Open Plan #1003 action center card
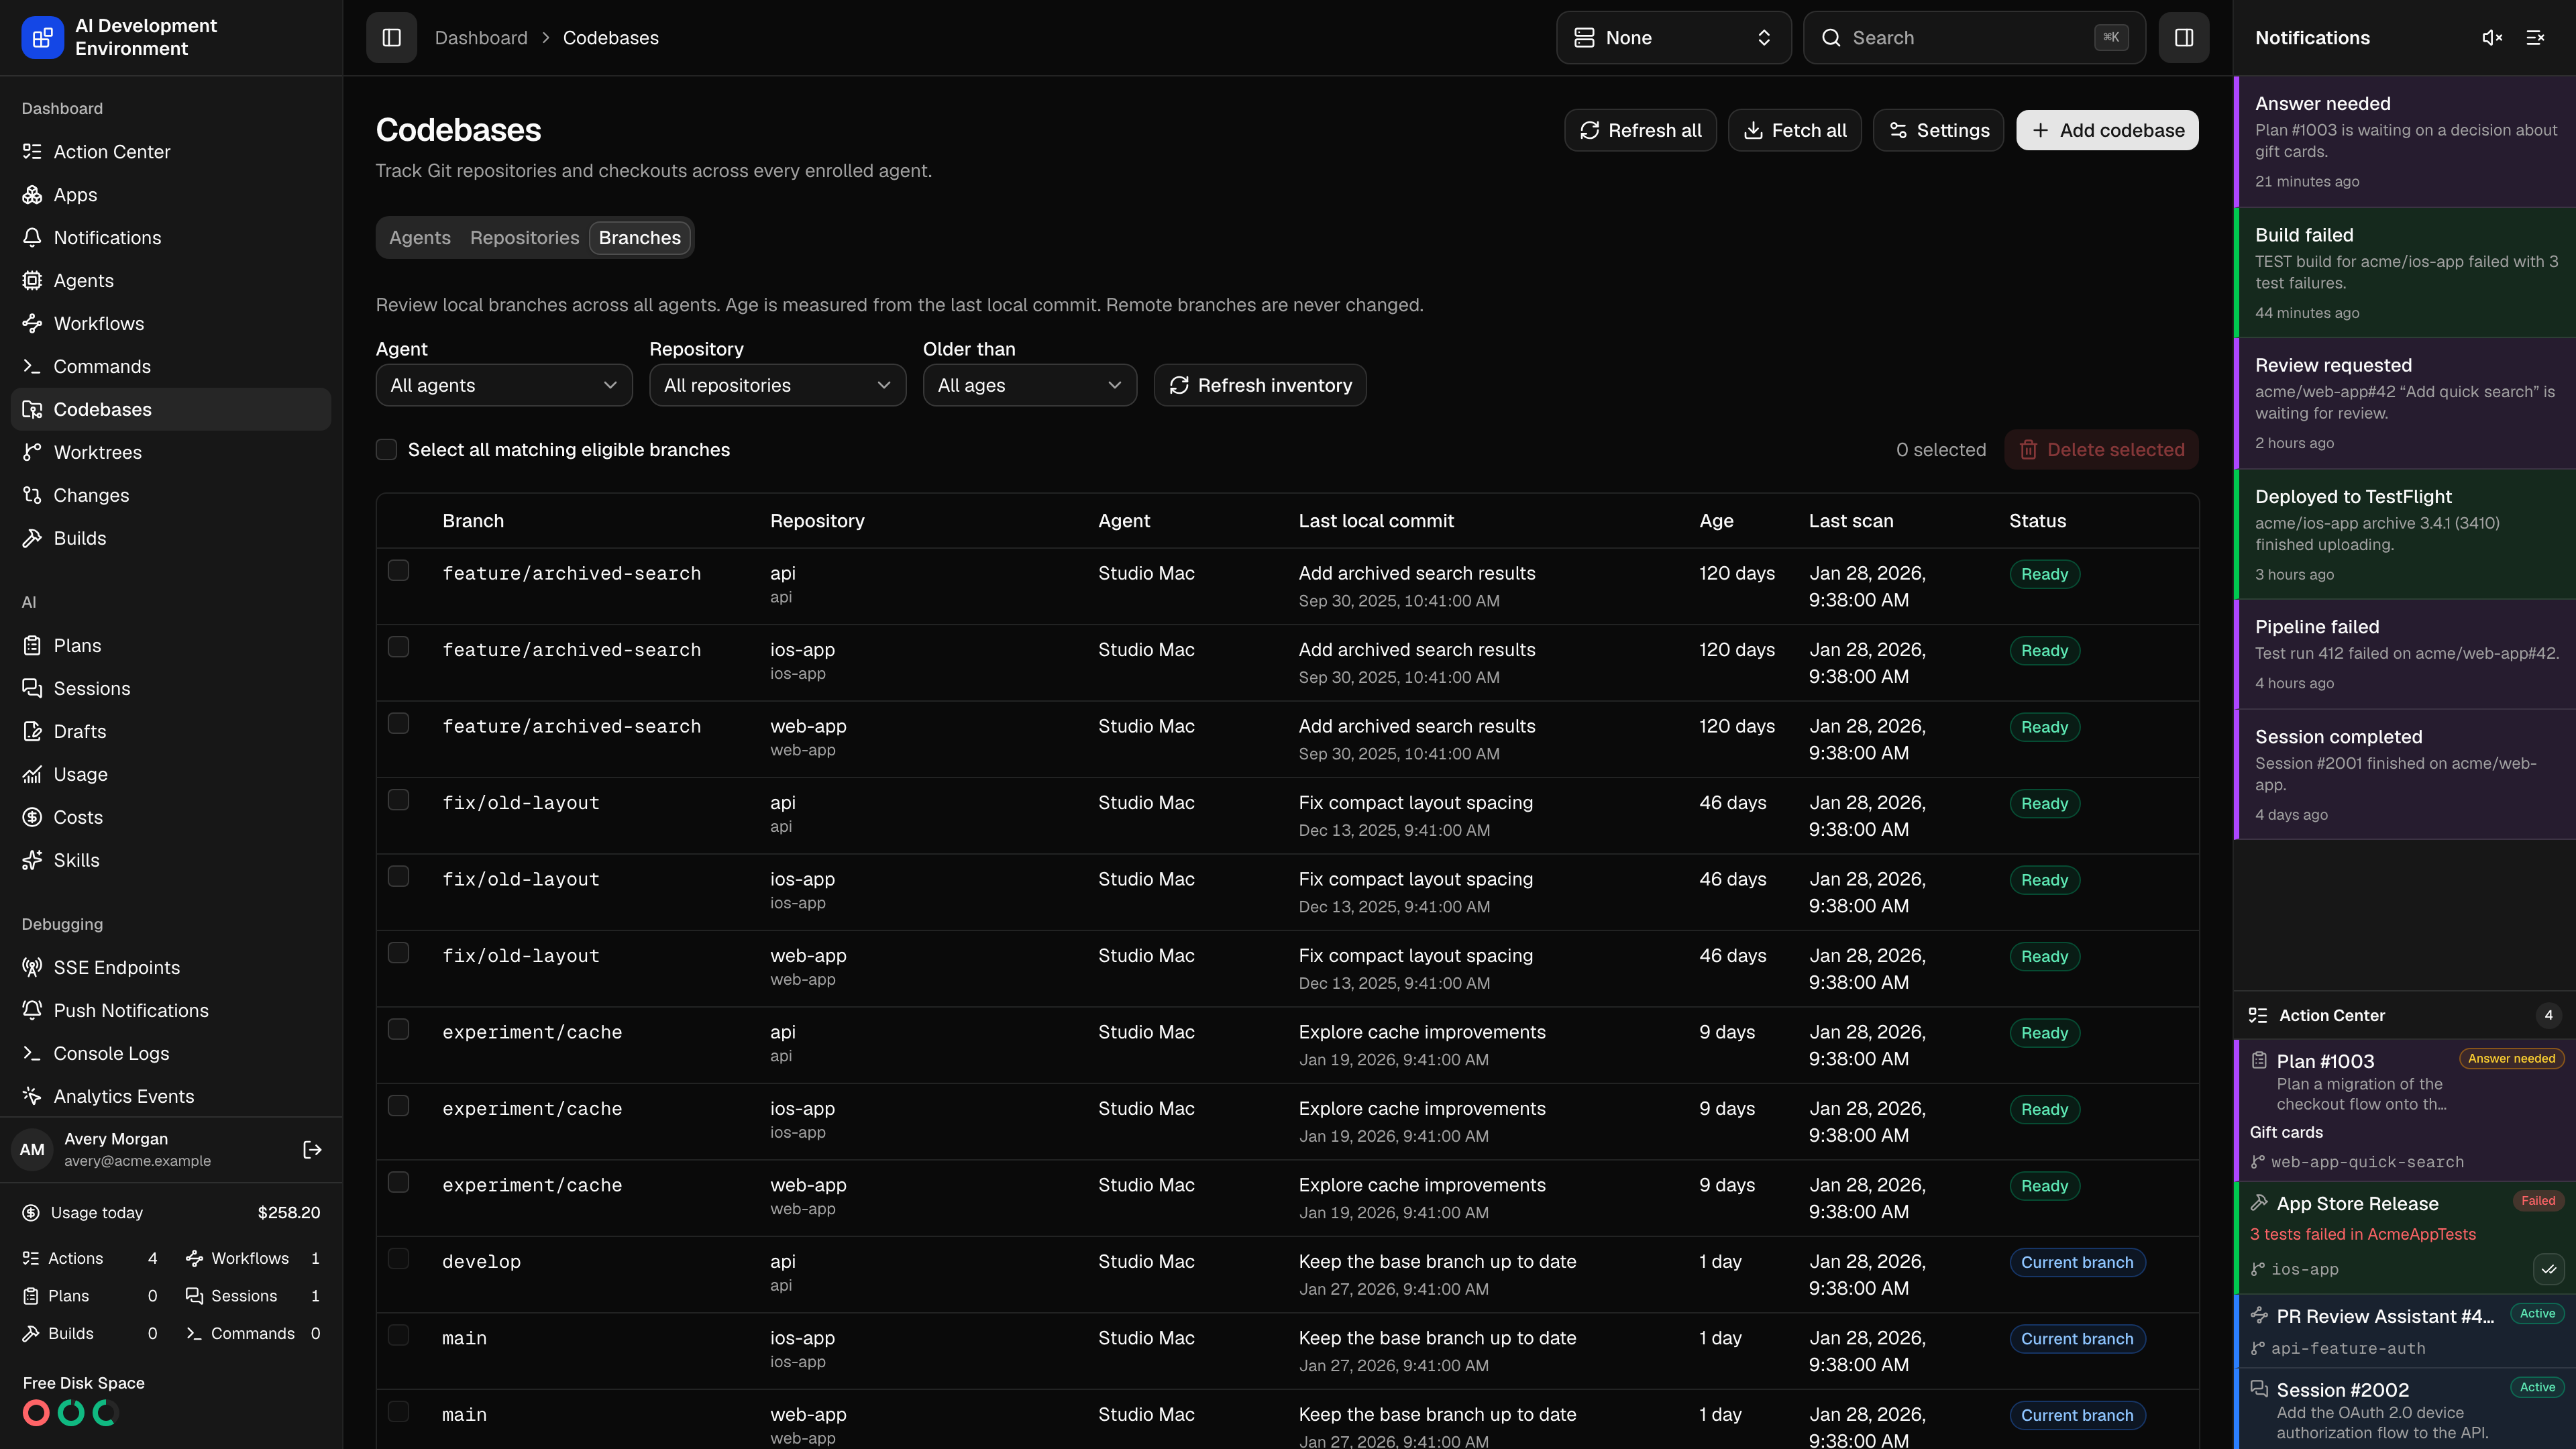The height and width of the screenshot is (1449, 2576). pos(2405,1110)
